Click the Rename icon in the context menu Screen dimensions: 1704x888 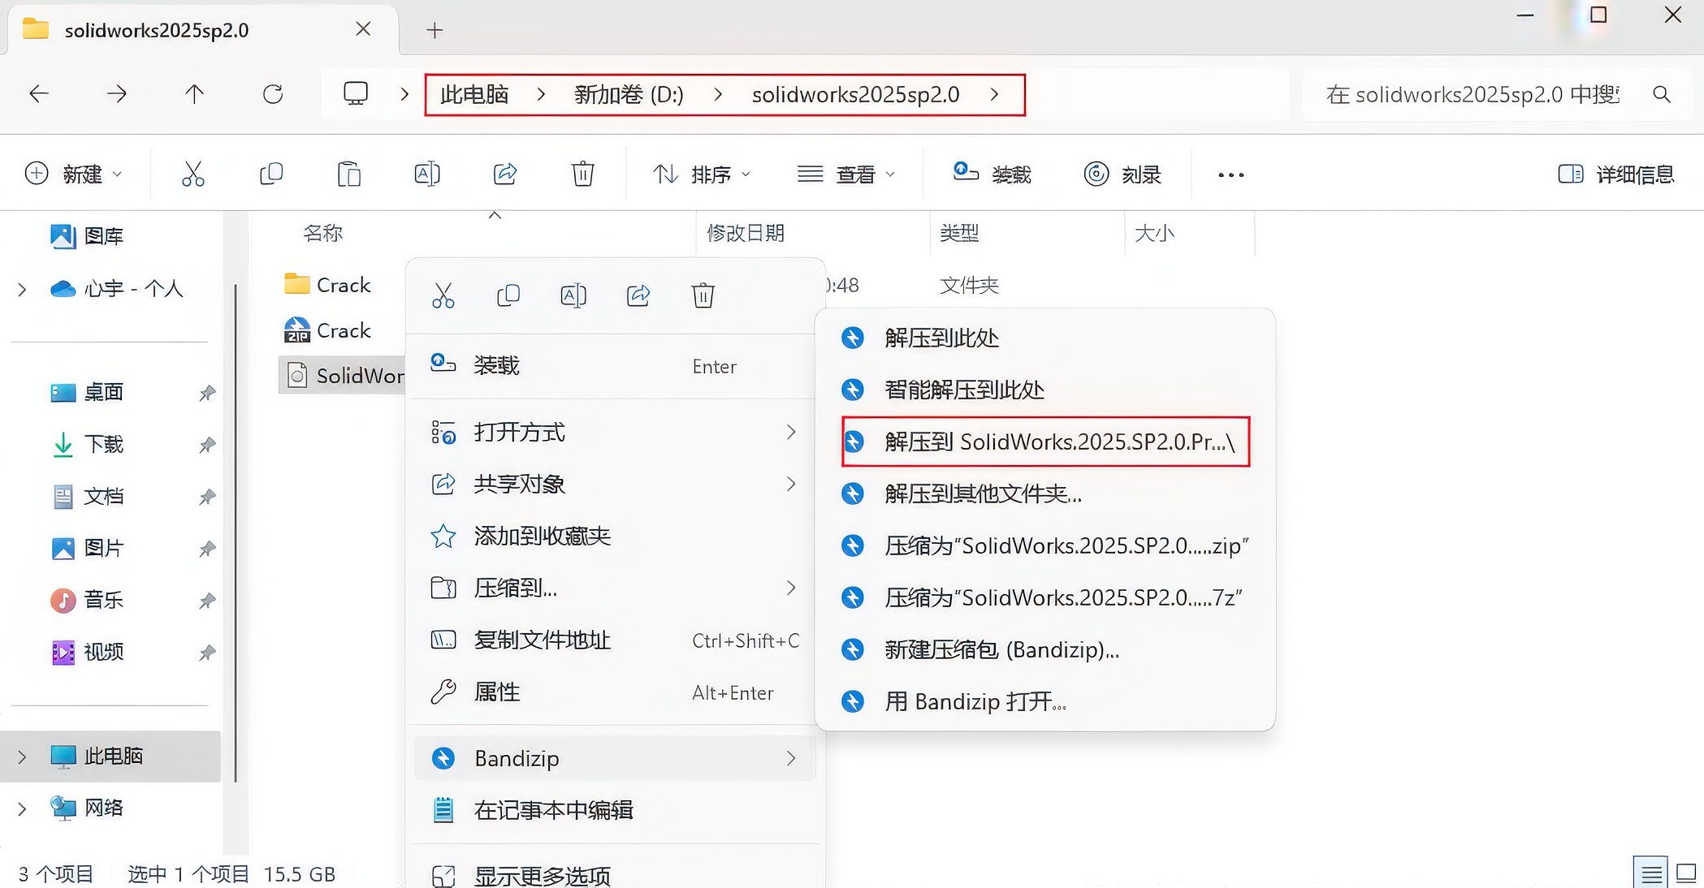[573, 295]
